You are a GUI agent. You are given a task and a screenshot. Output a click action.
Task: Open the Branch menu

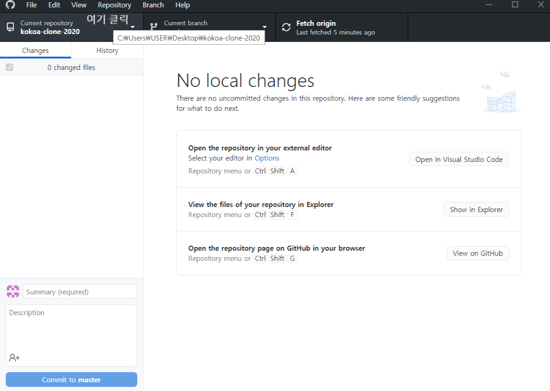(x=153, y=5)
